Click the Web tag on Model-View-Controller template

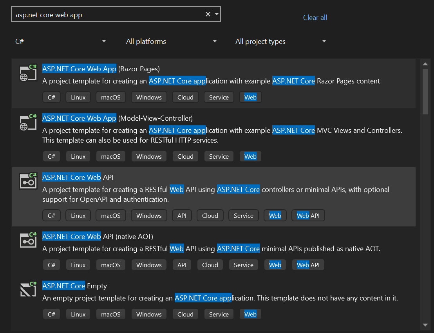coord(251,156)
